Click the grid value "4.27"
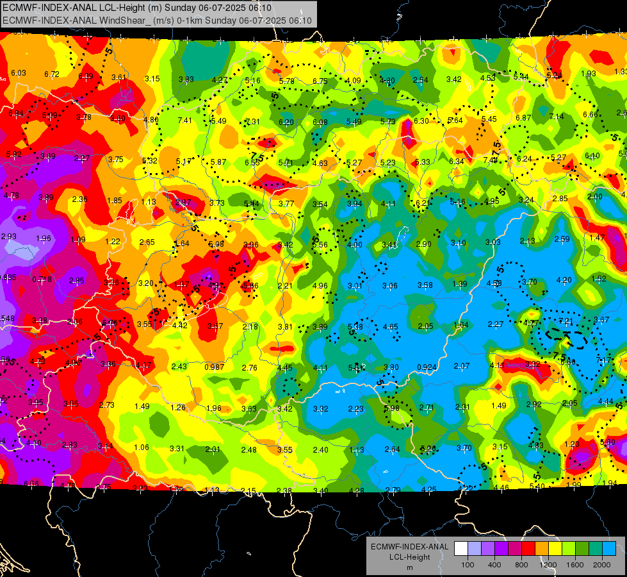Image resolution: width=627 pixels, height=577 pixels. click(220, 79)
